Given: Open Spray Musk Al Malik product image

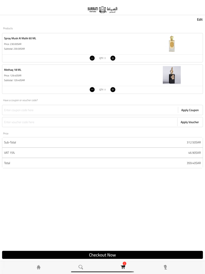Looking at the screenshot, I should pyautogui.click(x=172, y=43).
